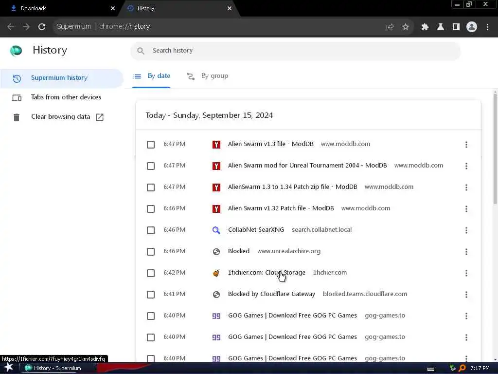Viewport: 498px width, 374px height.
Task: Close the Downloads tab
Action: point(113,8)
